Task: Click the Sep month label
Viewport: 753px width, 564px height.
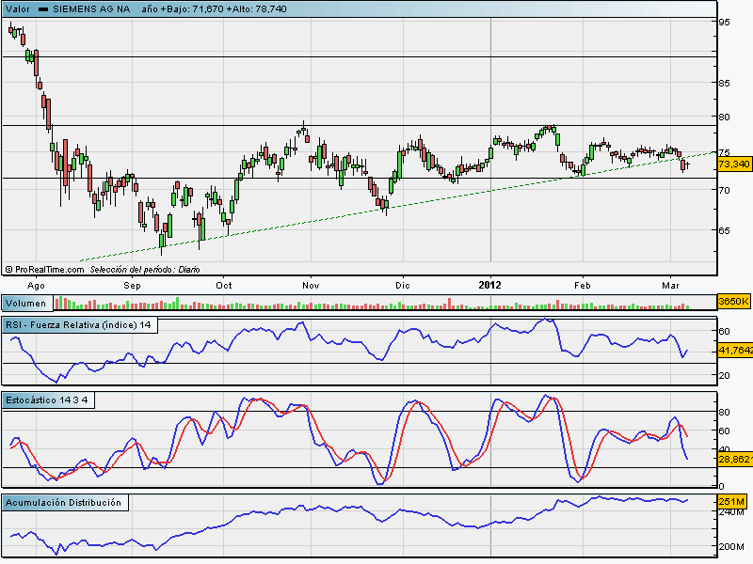Action: [x=132, y=286]
